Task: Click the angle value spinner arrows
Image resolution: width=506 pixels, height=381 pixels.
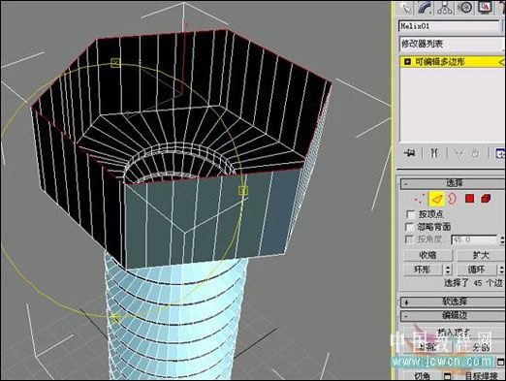Action: [502, 240]
